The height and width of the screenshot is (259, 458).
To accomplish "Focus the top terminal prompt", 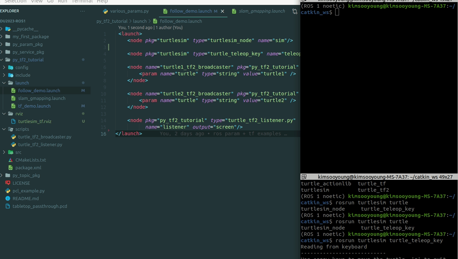I will pos(337,12).
